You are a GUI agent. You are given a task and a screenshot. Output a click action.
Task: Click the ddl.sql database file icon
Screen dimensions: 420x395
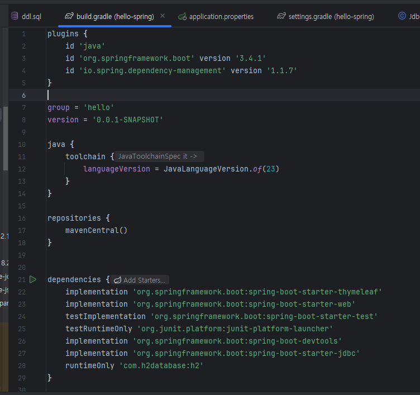[x=15, y=16]
